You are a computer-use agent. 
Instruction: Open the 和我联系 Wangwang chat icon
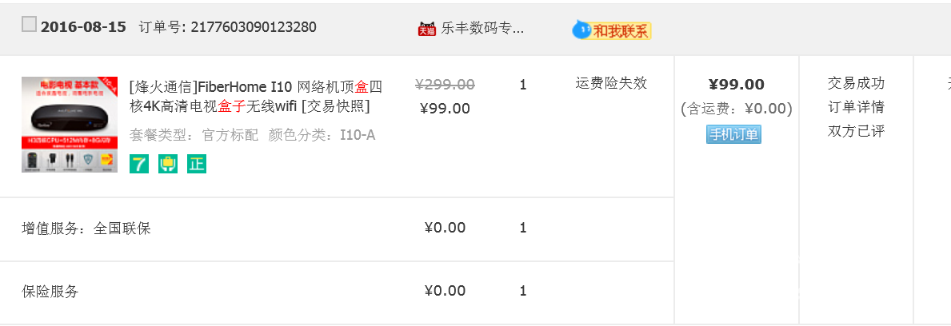click(x=612, y=30)
